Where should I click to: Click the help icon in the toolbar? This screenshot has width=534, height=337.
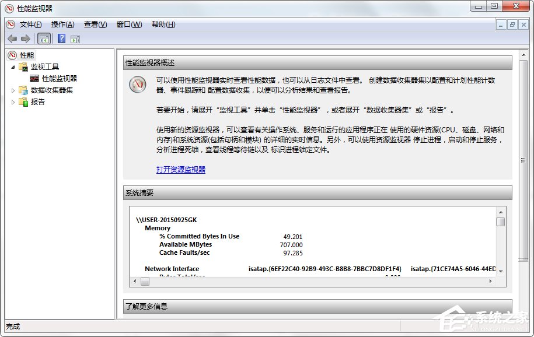61,38
